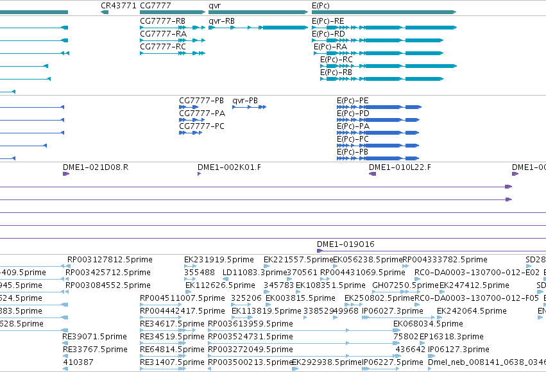
Task: Select protein E(Pc)-PB
Action: click(378, 158)
